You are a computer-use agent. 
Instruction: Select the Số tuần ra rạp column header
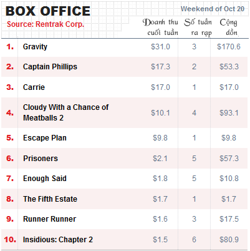point(198,27)
